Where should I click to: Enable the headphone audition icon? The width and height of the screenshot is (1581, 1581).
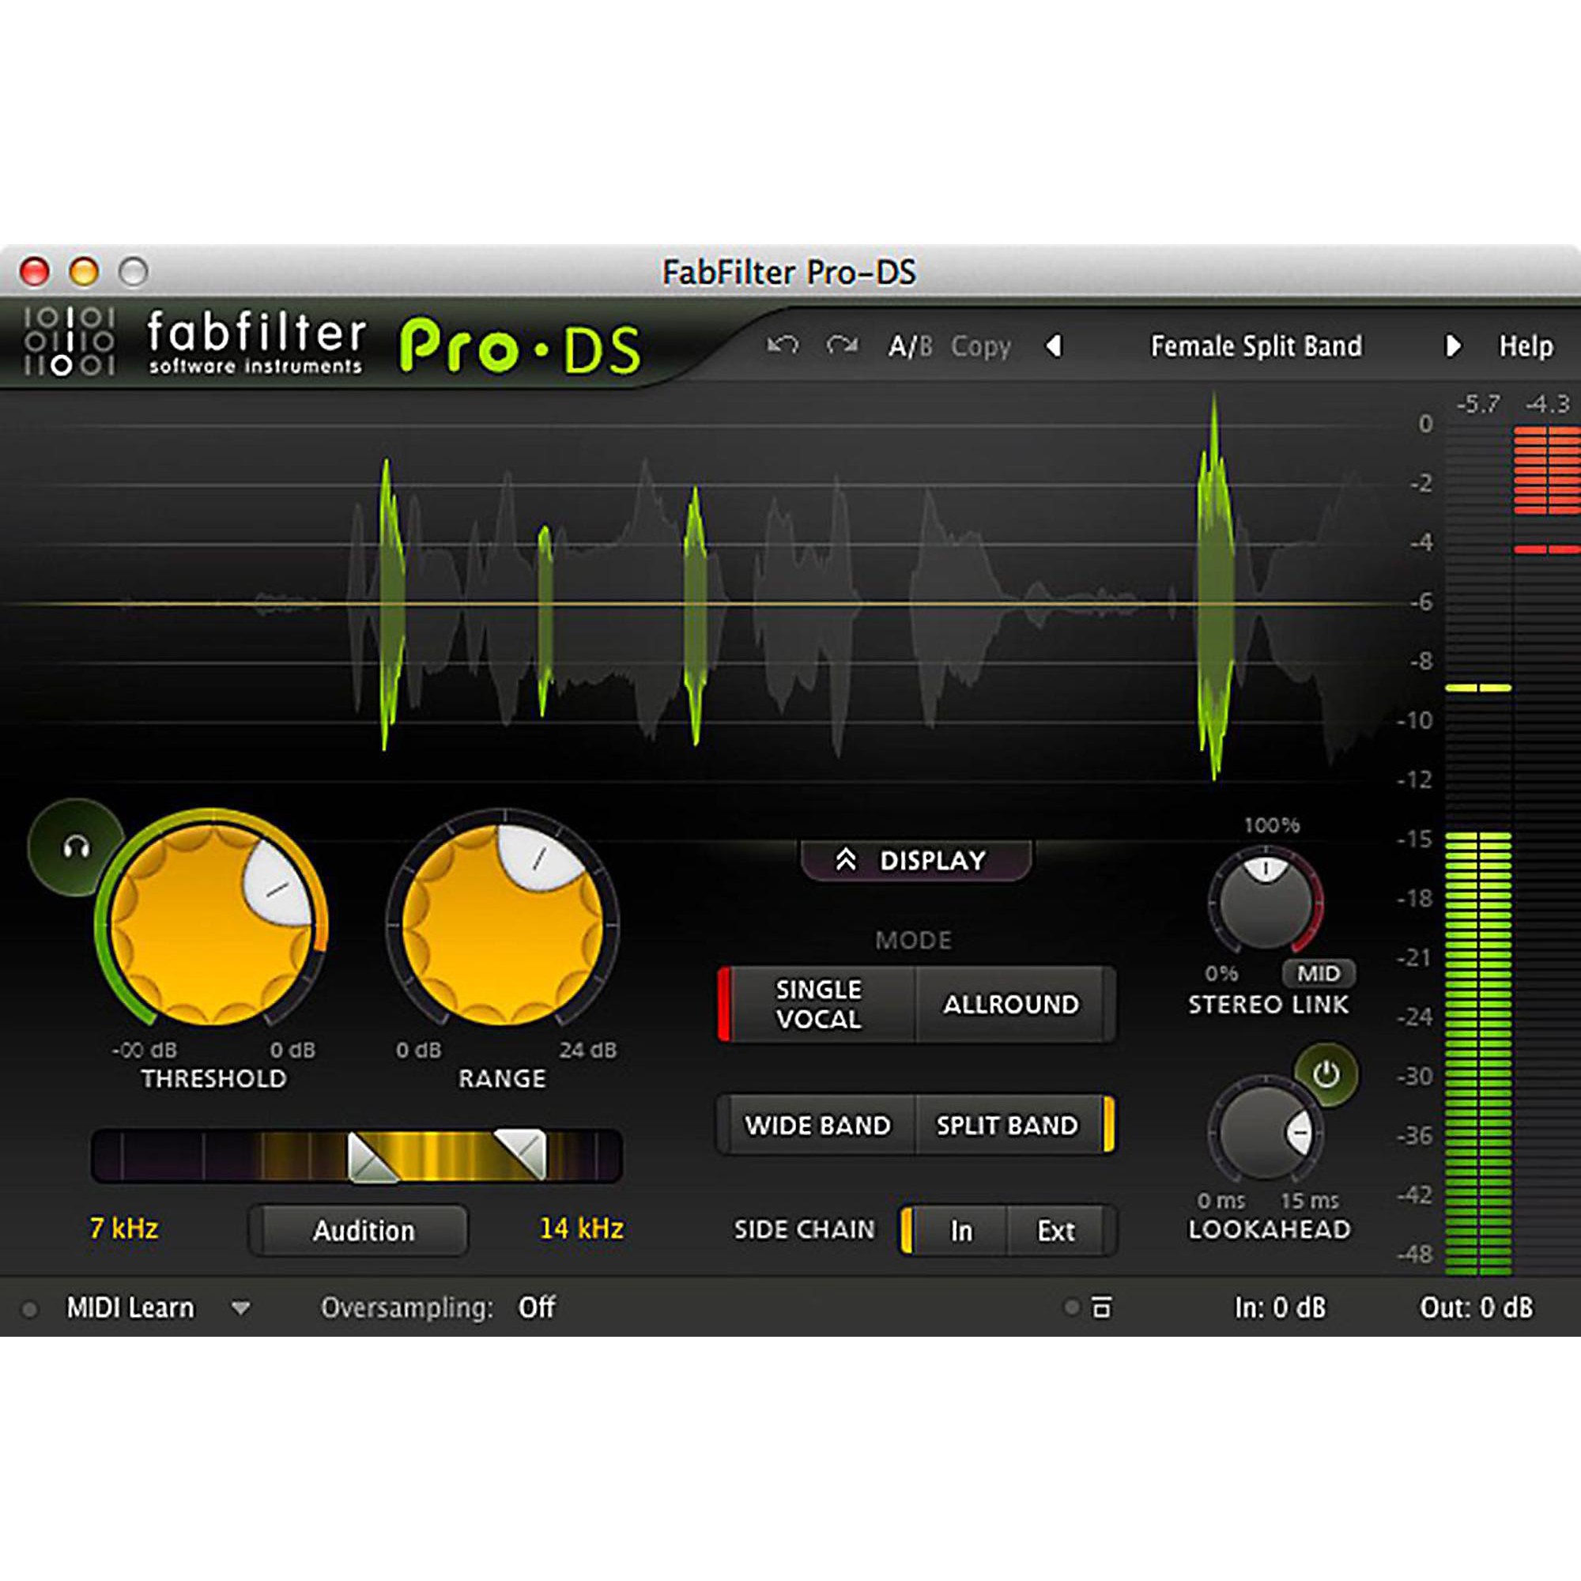(x=74, y=847)
